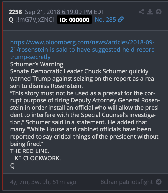This screenshot has height=193, width=168.
Task: Click the relative time 4y, 7m ago
Action: coord(43,182)
